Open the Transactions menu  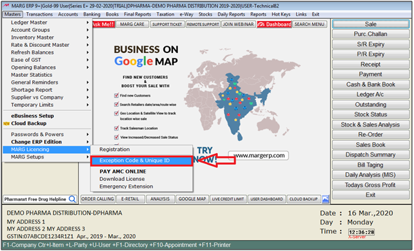[x=39, y=14]
